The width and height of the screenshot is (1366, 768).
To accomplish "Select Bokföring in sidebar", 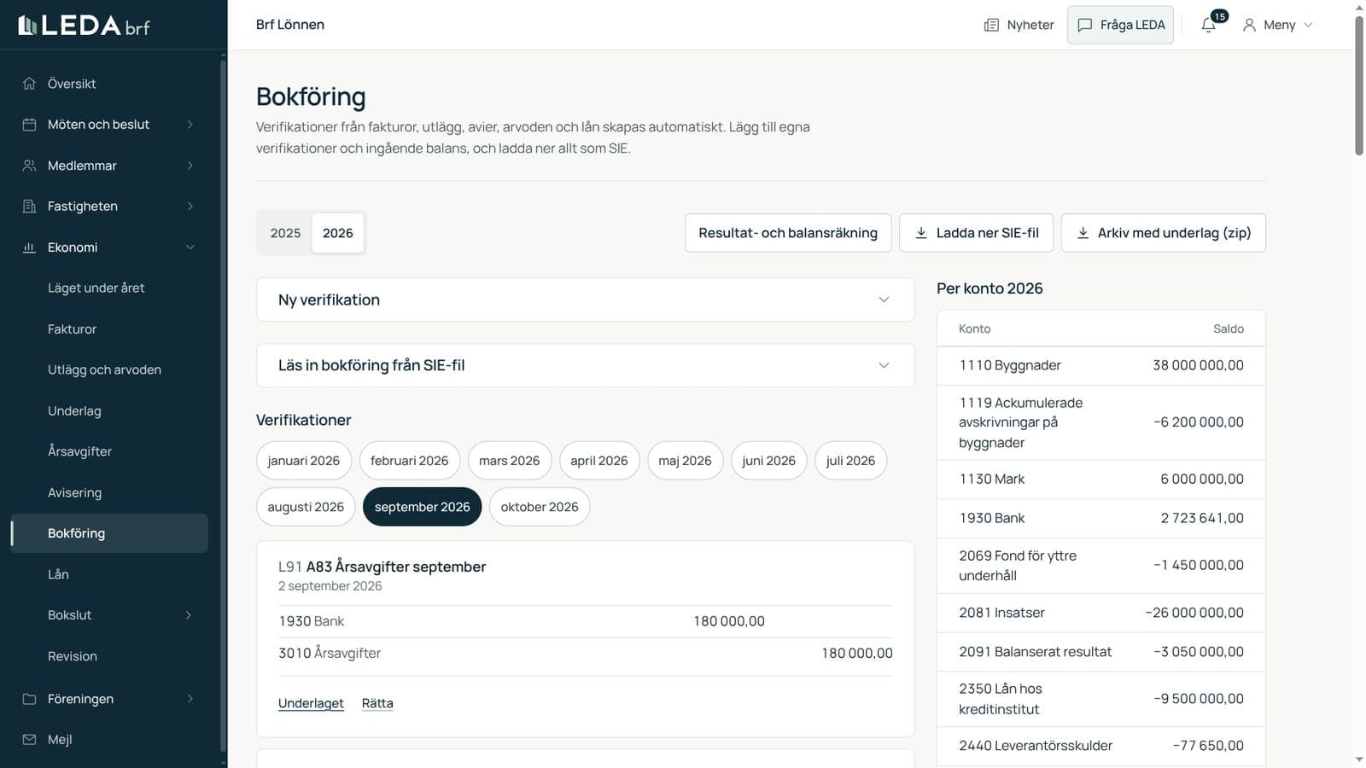I will pos(109,533).
